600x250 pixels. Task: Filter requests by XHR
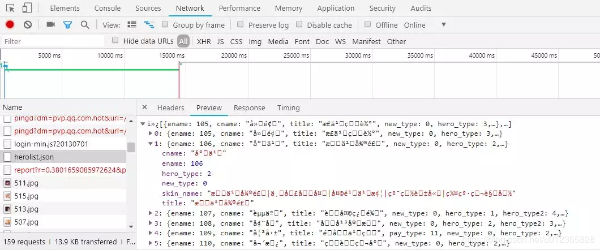point(204,42)
